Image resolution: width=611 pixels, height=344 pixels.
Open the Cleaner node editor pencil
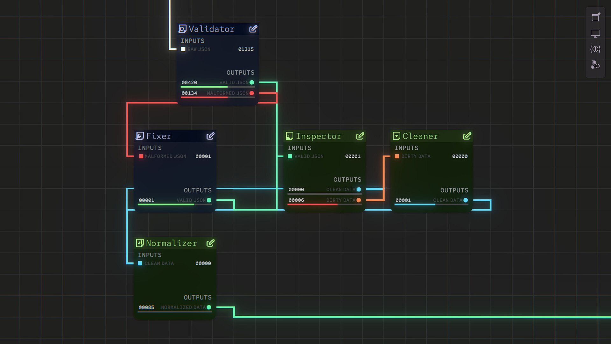[x=467, y=136]
